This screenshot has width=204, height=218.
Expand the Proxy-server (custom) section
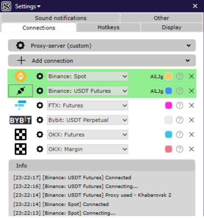click(102, 46)
